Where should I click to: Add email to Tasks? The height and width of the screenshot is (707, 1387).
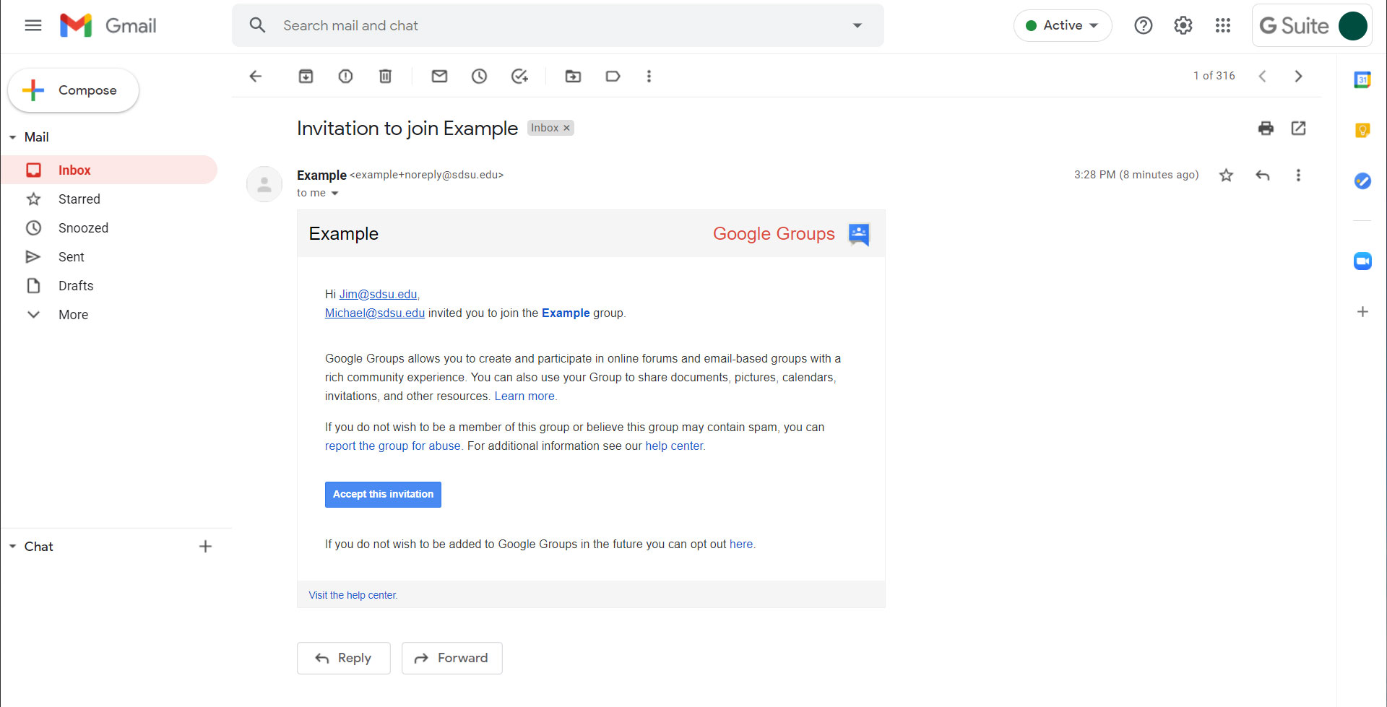519,76
